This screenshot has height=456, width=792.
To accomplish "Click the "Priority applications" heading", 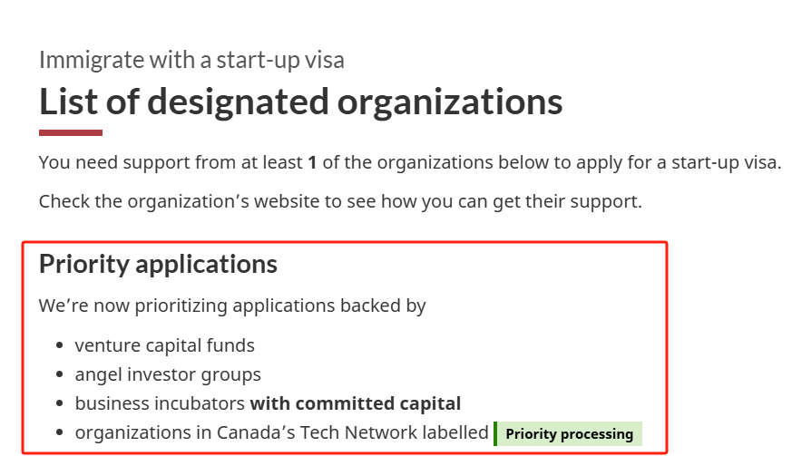I will 158,264.
